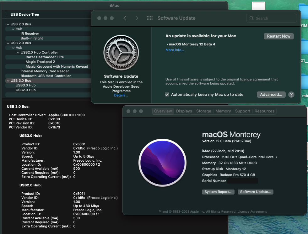308x234 pixels.
Task: Open the show-all preferences grid icon
Action: pyautogui.click(x=150, y=18)
